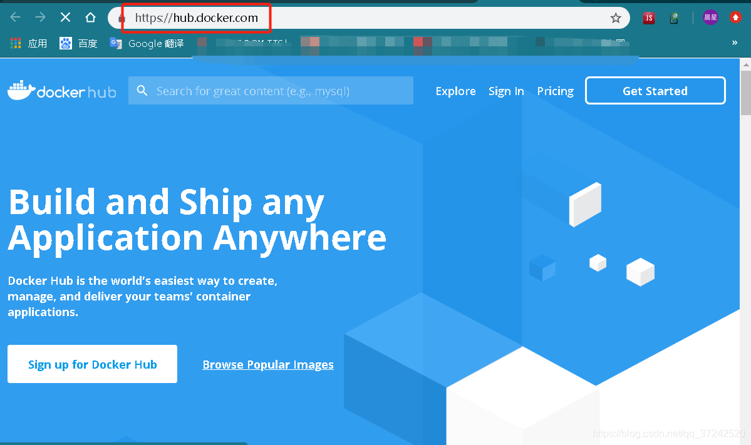Click the Get Started button
This screenshot has width=751, height=445.
655,90
